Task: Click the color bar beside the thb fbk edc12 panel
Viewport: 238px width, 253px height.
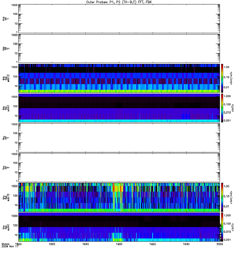Action: pyautogui.click(x=222, y=78)
